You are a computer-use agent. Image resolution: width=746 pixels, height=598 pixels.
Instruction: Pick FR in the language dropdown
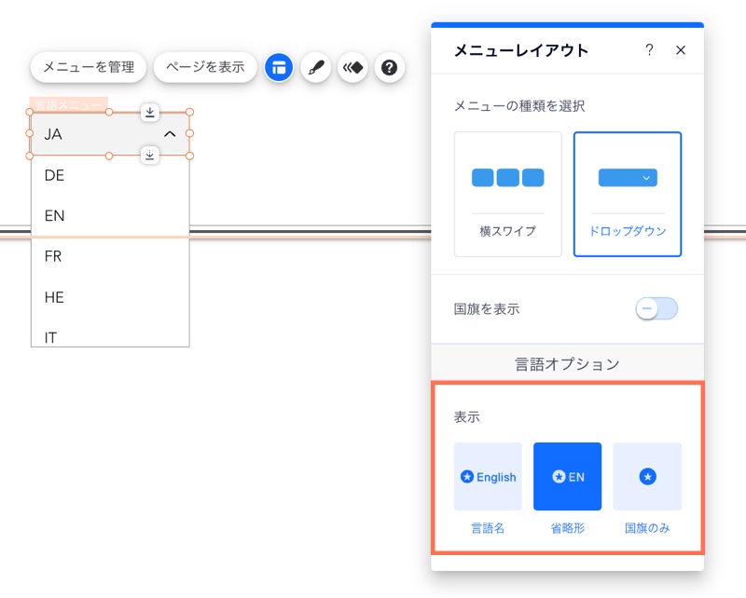53,256
